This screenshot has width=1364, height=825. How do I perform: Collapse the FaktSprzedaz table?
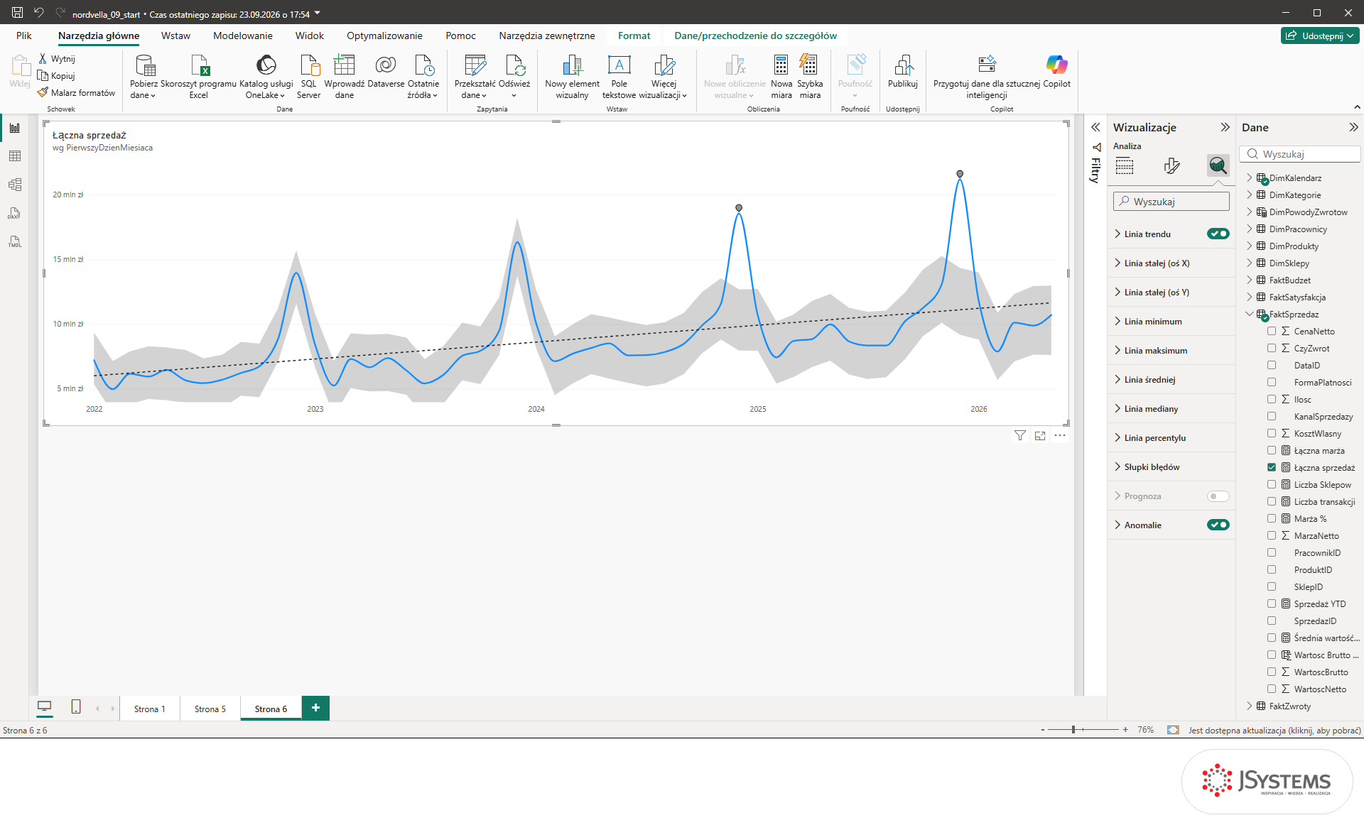point(1250,314)
